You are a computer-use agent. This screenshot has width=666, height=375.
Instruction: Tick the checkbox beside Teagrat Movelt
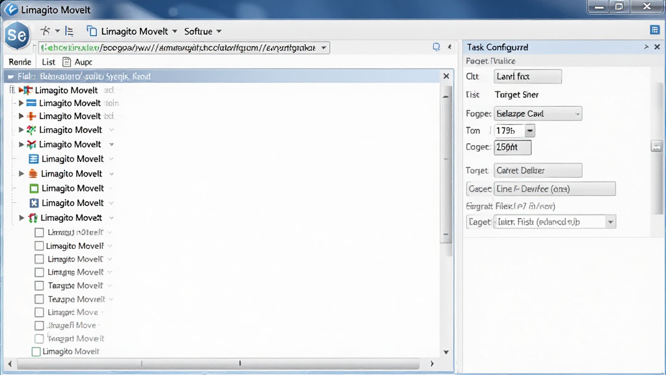pyautogui.click(x=39, y=339)
